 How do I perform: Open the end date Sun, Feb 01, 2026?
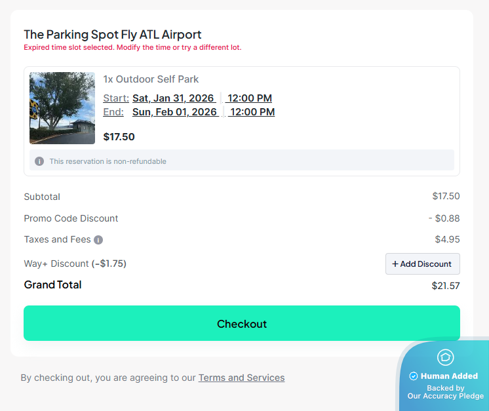(175, 112)
